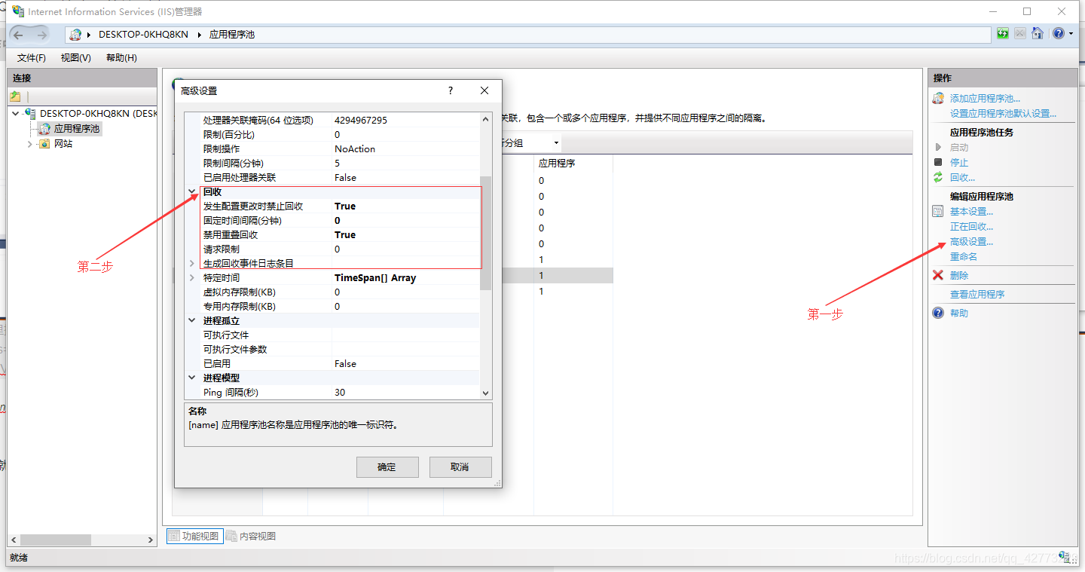This screenshot has width=1085, height=572.
Task: Click the 停止 square icon in actions pane
Action: pos(938,162)
